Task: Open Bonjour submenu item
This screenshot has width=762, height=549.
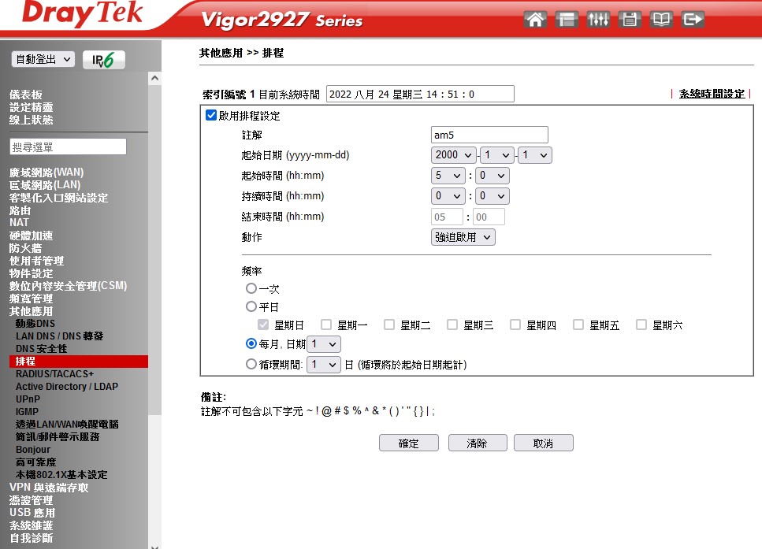Action: click(33, 450)
